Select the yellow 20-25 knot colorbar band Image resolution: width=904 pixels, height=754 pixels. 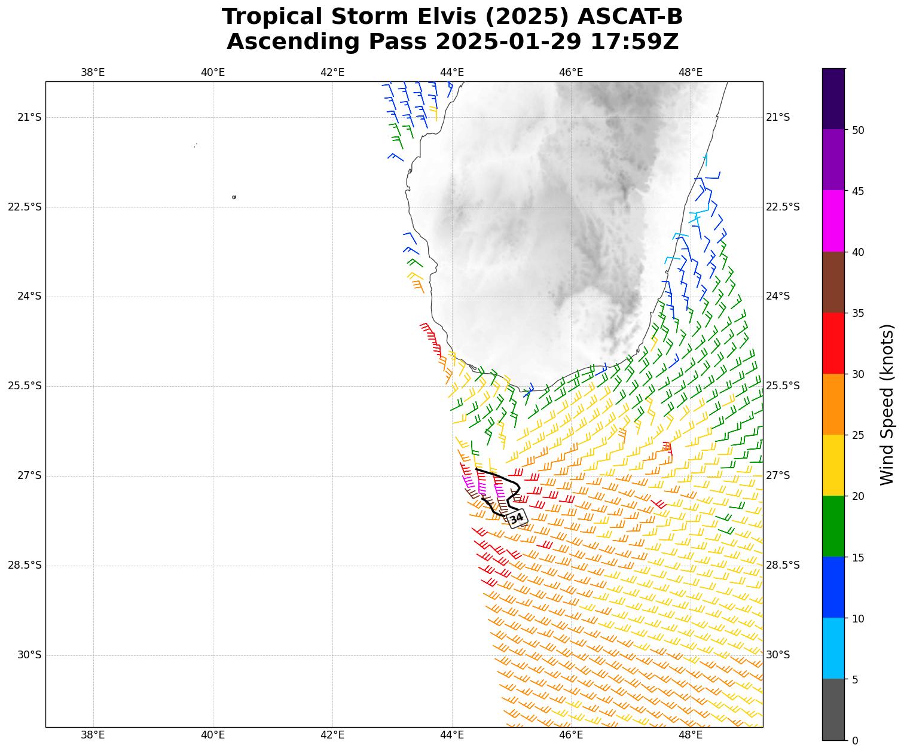click(x=833, y=465)
